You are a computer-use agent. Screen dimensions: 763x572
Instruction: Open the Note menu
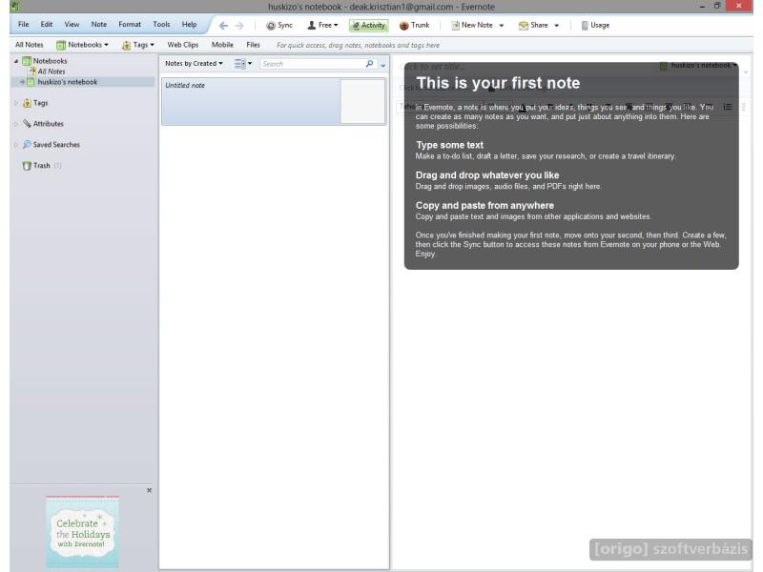(99, 25)
